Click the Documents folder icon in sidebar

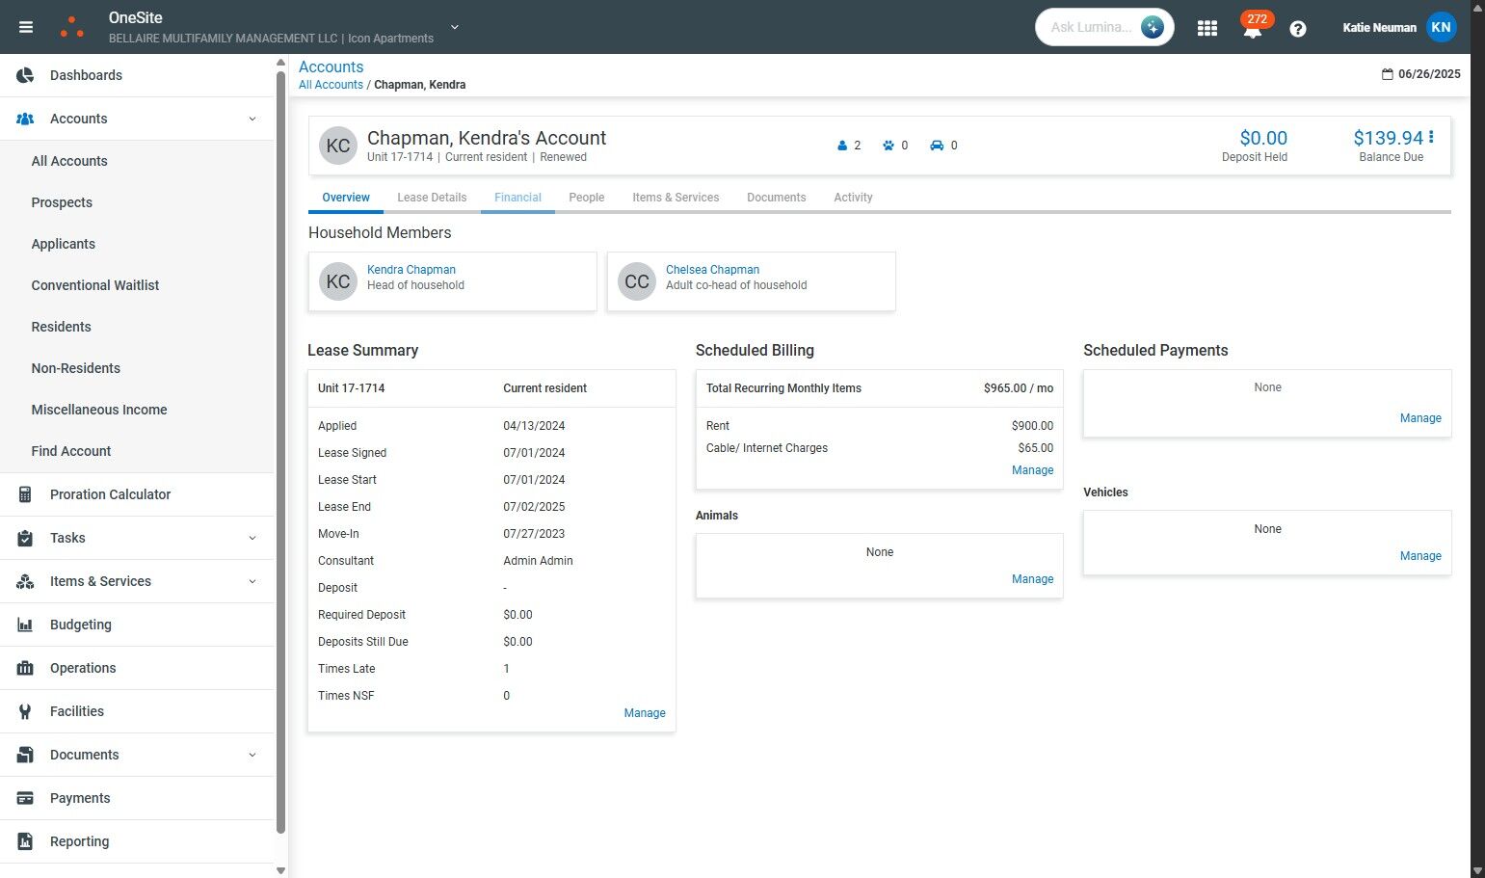click(x=26, y=755)
